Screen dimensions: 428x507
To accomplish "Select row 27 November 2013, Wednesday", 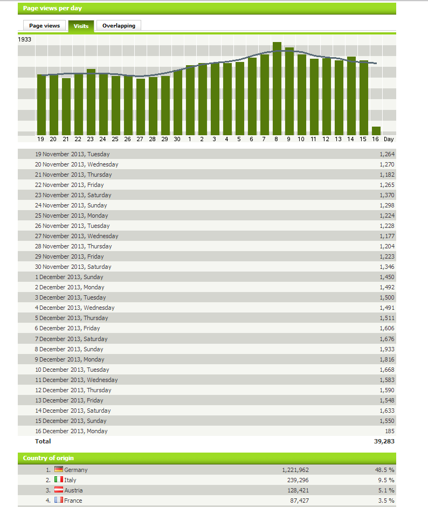I will (x=206, y=236).
